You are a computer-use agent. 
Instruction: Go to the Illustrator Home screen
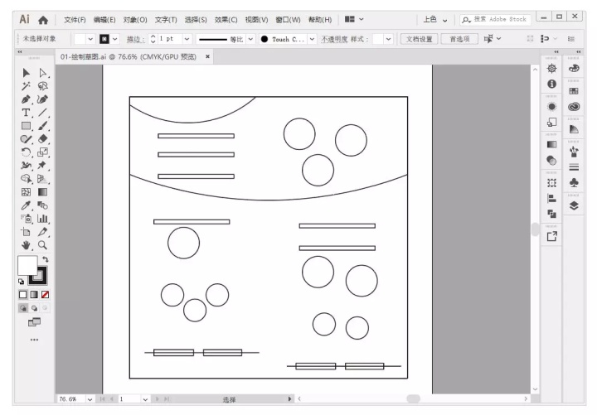point(43,20)
